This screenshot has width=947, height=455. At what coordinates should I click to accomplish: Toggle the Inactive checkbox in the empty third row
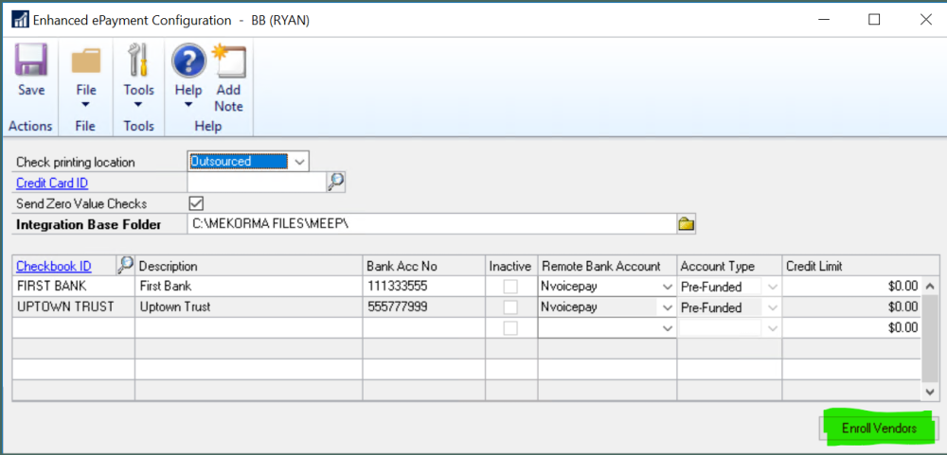tap(510, 327)
